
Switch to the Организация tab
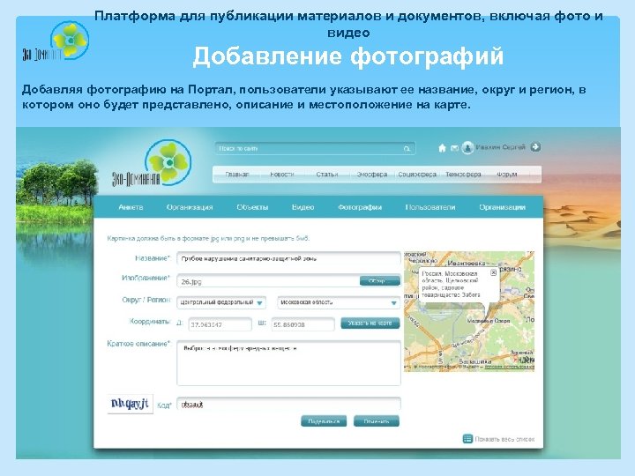tap(190, 207)
